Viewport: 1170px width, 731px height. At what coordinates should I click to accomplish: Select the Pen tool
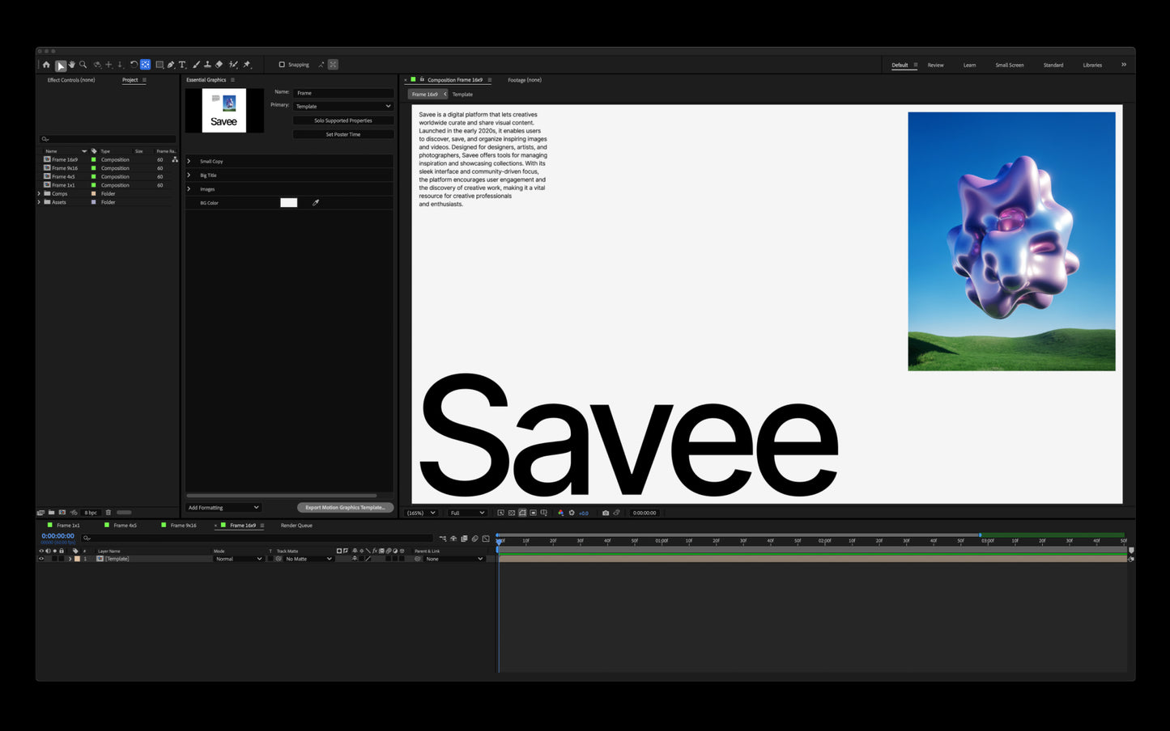click(x=171, y=65)
